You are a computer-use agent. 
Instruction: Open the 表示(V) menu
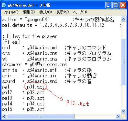(x=62, y=12)
